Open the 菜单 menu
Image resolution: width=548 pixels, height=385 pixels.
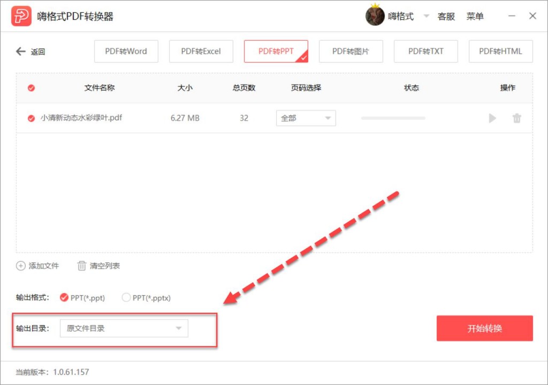coord(475,17)
